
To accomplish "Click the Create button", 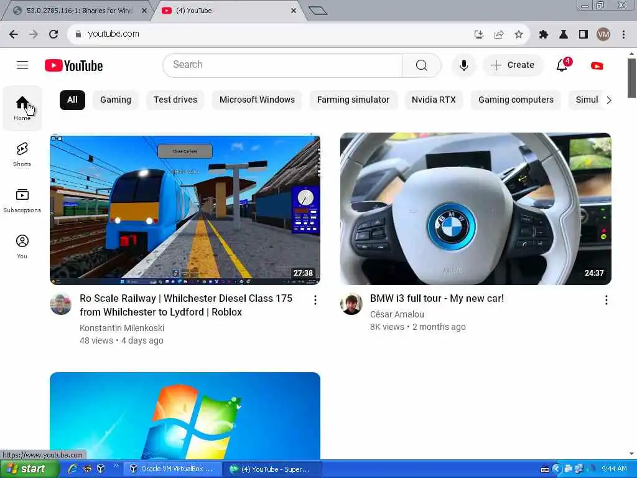I will tap(513, 65).
